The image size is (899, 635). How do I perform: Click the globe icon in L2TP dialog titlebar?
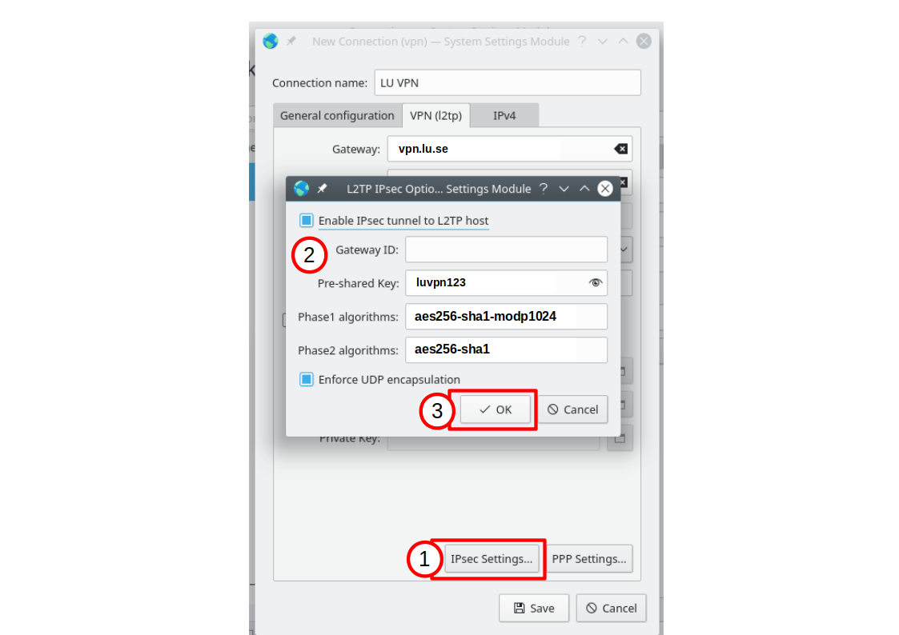coord(302,189)
